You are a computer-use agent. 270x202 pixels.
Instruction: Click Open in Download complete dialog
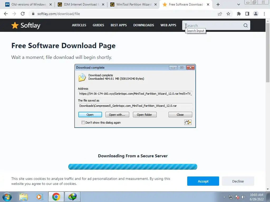[90, 115]
